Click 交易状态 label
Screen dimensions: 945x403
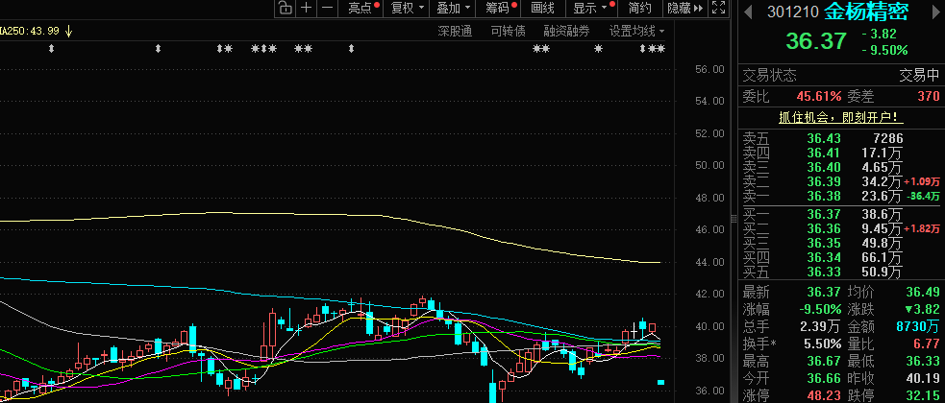(x=769, y=75)
